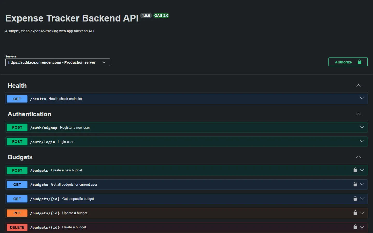Click the POST badge for /auth/login
The height and width of the screenshot is (233, 373).
click(17, 142)
